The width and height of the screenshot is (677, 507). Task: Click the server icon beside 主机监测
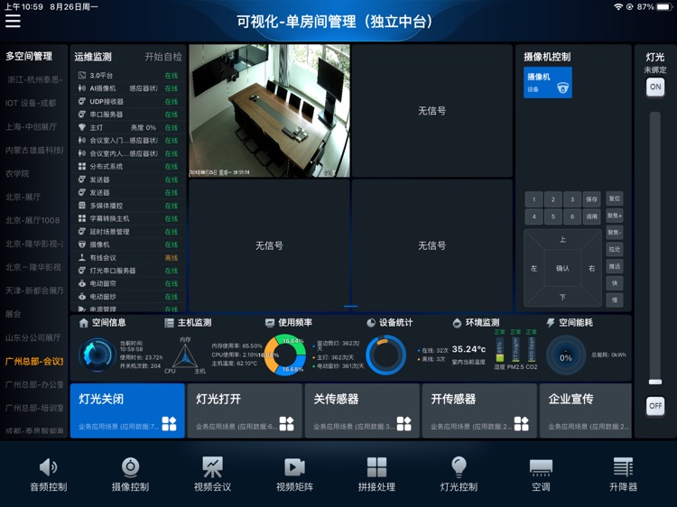click(170, 323)
